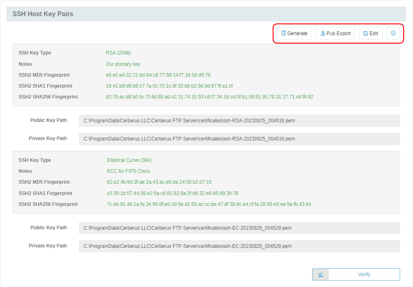Select the RSA (2048) key type text
Viewport: 413px width, 287px height.
117,53
